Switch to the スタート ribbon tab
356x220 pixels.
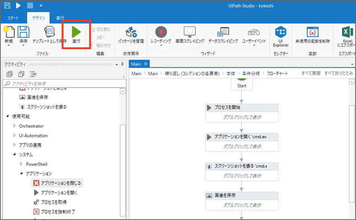[13, 18]
